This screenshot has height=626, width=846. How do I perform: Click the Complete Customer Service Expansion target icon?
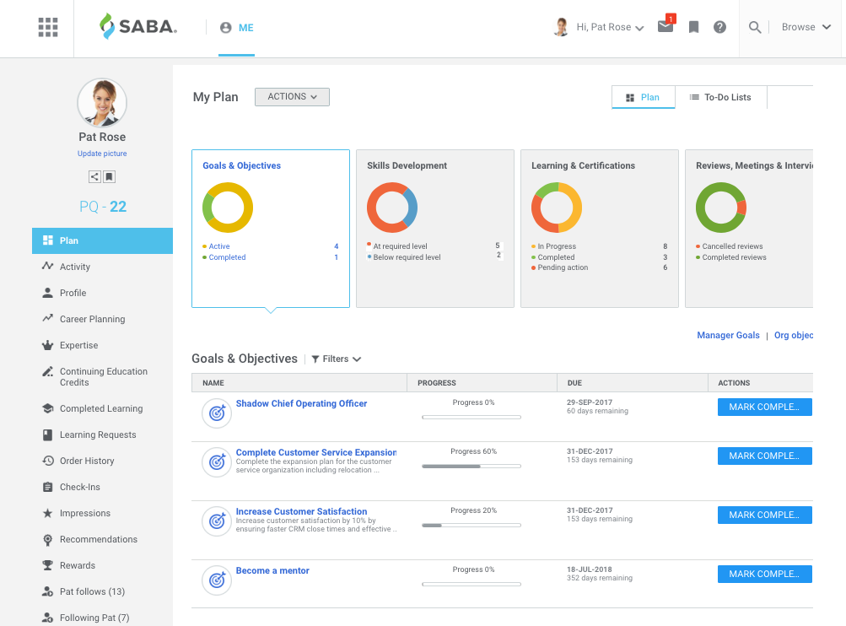[217, 462]
